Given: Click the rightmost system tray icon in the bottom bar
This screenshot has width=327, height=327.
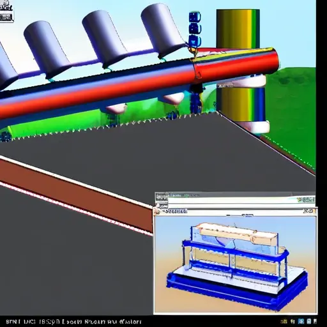Looking at the screenshot, I should [x=316, y=321].
